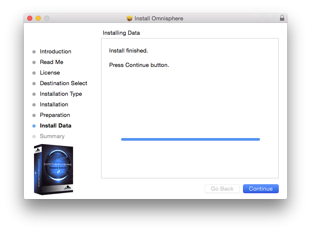Screen dimensions: 311x233
Task: Click the 'Install Omnisphere' window title
Action: 158,18
